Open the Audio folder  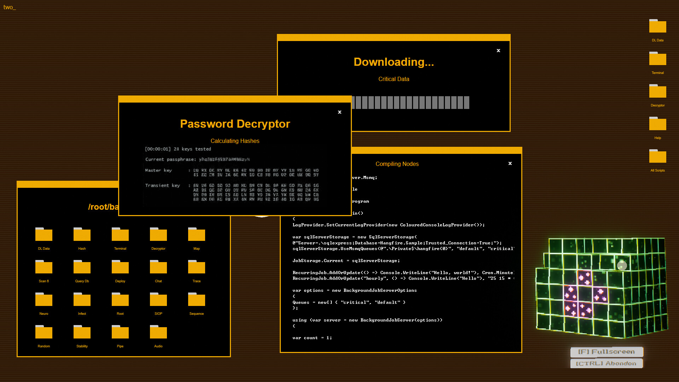(x=158, y=332)
